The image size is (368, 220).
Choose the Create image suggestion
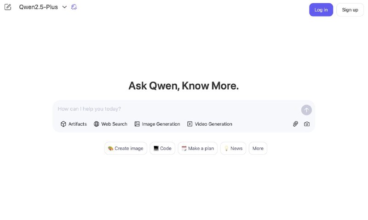[x=126, y=148]
